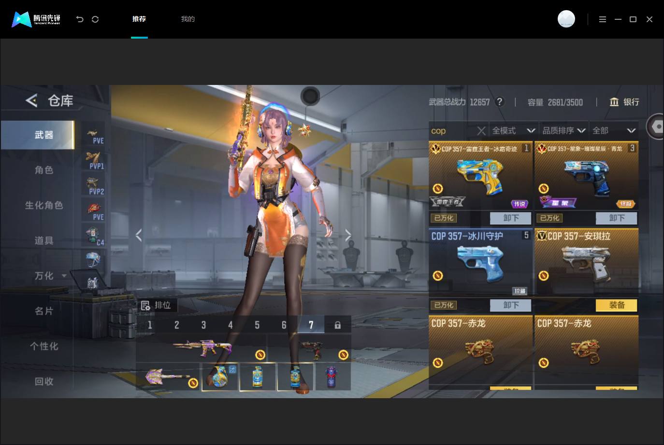Show weapon power help question mark
664x445 pixels.
point(500,102)
